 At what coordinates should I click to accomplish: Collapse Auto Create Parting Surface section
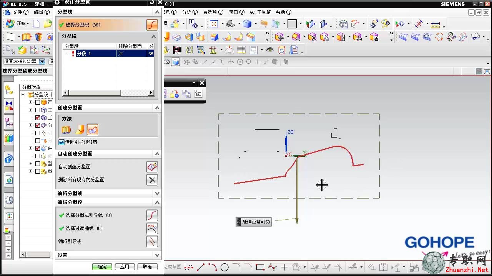click(157, 154)
